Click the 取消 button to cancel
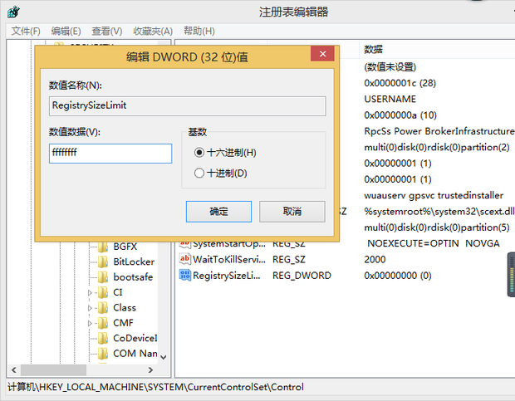Viewport: 515px width, 401px height. (x=292, y=212)
